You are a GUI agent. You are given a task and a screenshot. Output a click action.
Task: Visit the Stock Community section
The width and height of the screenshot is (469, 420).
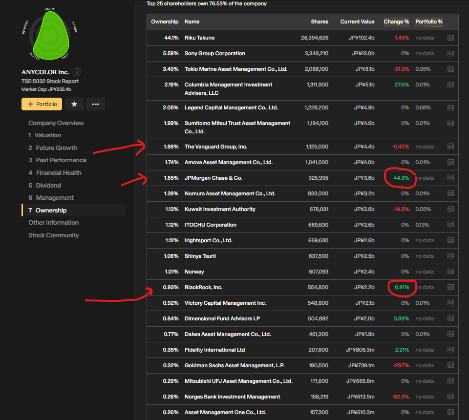[x=54, y=235]
